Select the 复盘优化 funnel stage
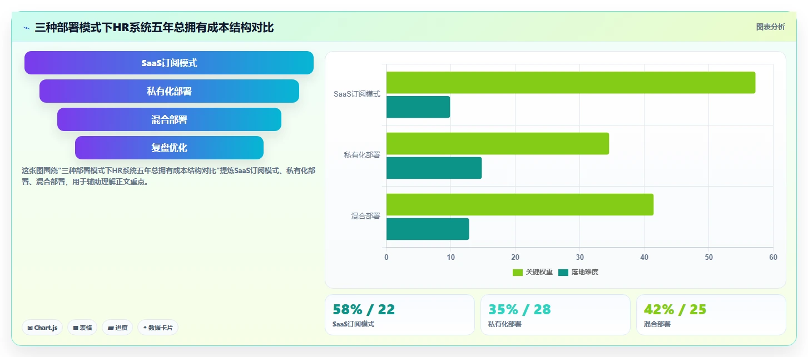This screenshot has height=357, width=808. click(x=169, y=148)
